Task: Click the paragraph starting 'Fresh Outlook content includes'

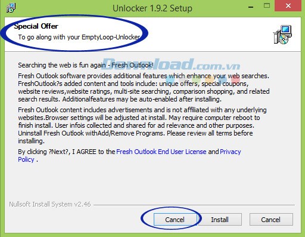Action: coord(142,125)
